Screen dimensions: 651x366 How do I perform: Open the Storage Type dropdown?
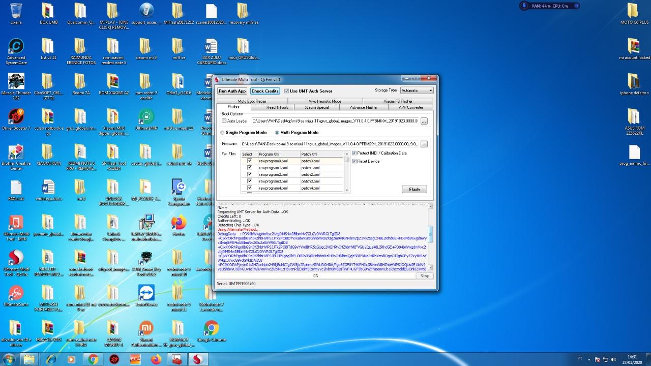click(x=417, y=90)
